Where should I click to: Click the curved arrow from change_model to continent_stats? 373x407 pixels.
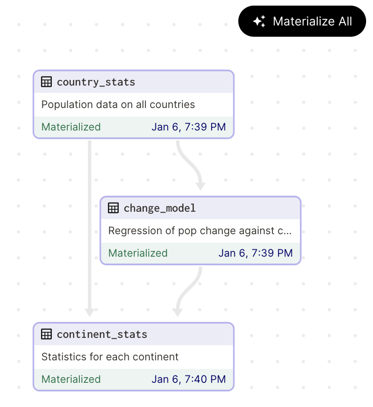pos(186,291)
